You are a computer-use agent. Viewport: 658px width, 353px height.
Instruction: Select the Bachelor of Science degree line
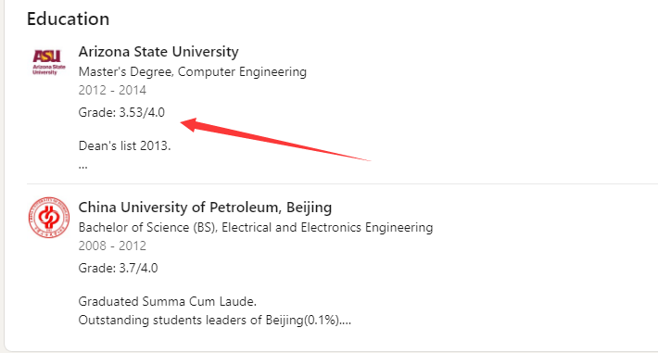(256, 228)
